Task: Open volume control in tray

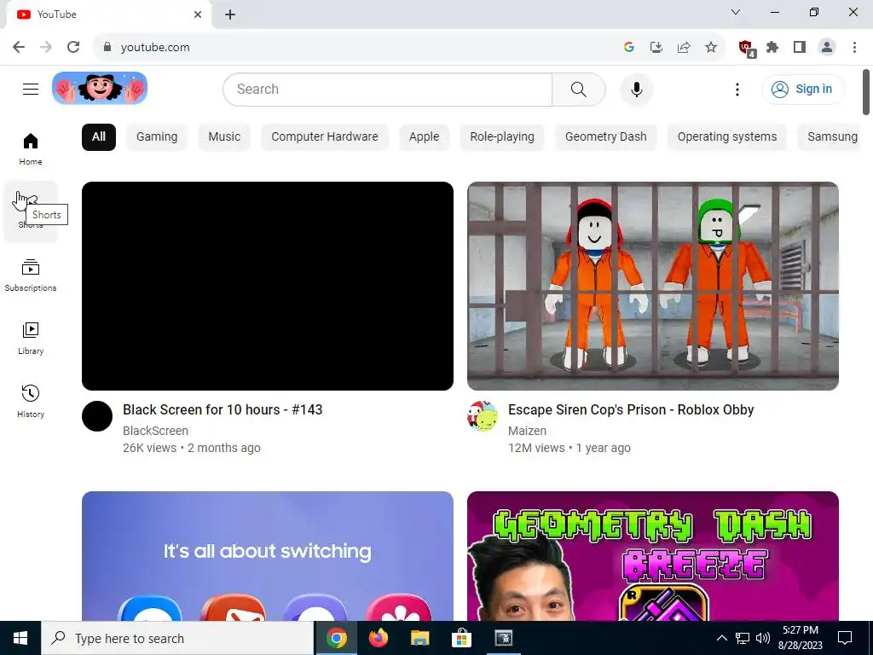Action: click(763, 638)
